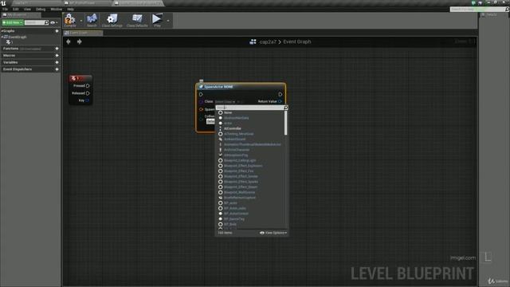Open the Select Class dropdown on the SpawnActor node
This screenshot has height=287, width=510.
pyautogui.click(x=225, y=102)
